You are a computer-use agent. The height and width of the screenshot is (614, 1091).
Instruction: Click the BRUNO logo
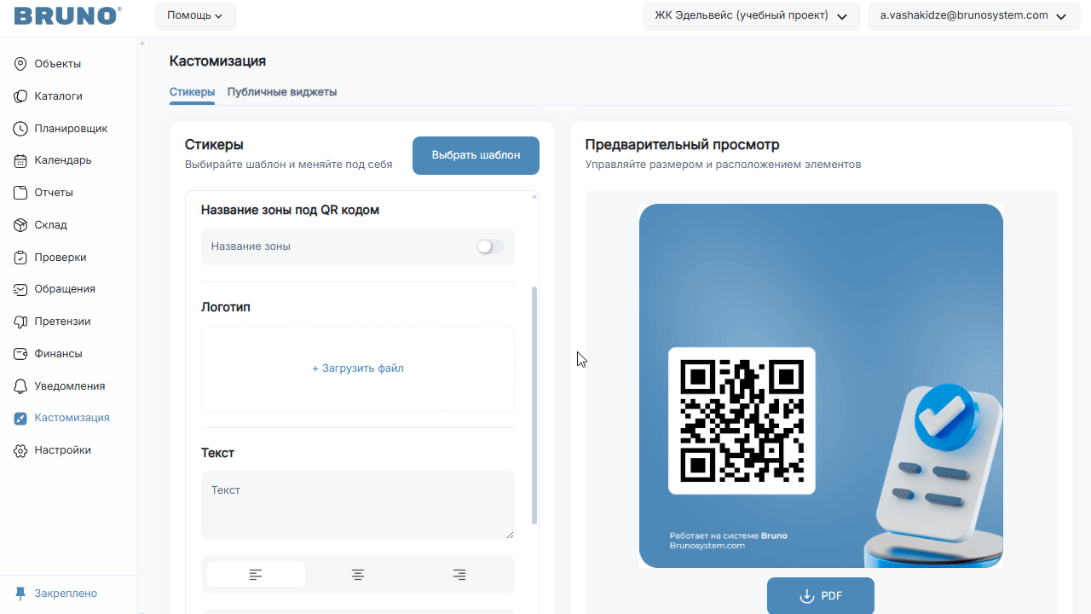point(67,15)
